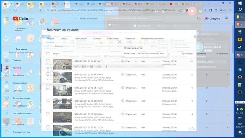Click the pencil edit icon on first video
245x138 pixels.
pyautogui.click(x=77, y=67)
